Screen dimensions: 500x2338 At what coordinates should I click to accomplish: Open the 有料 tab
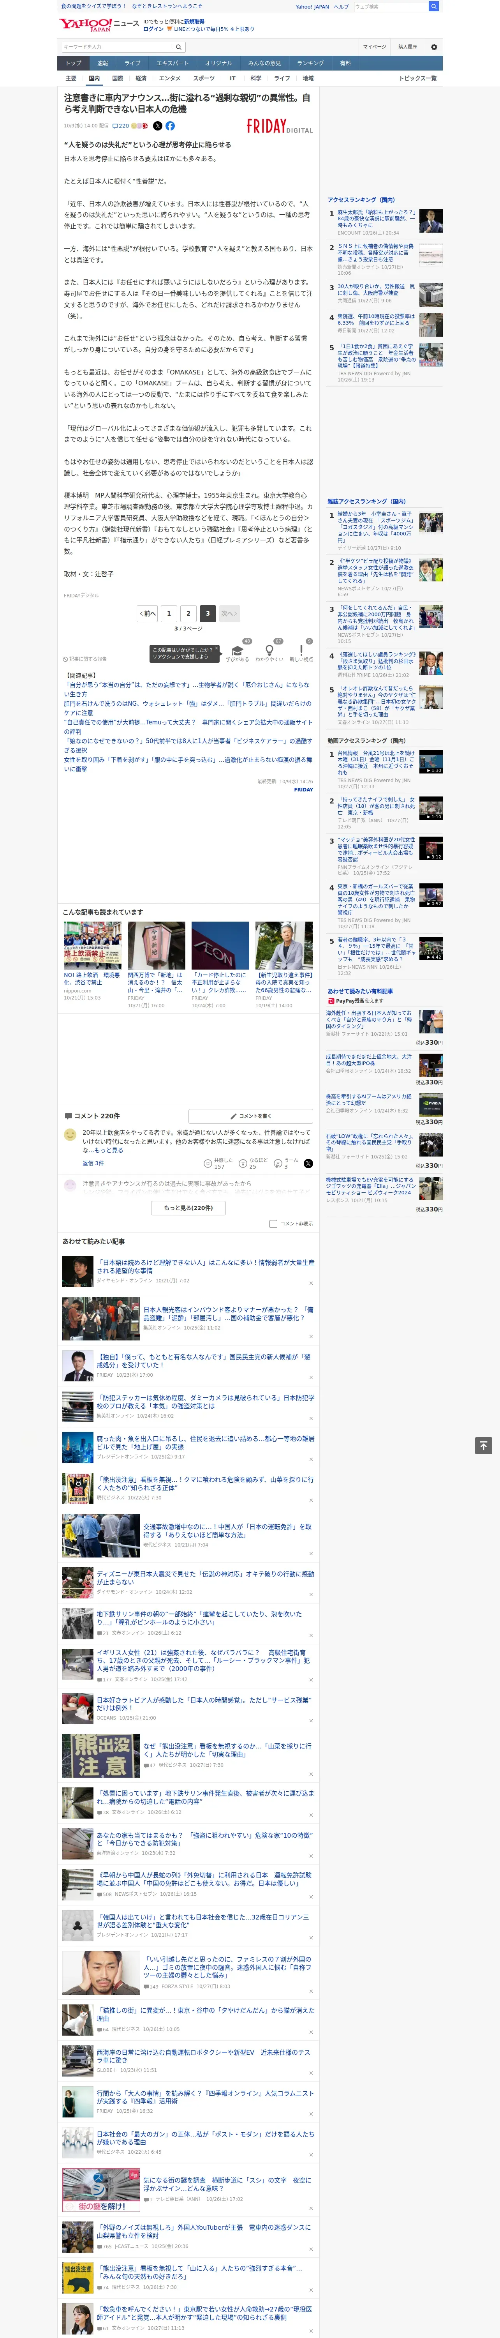(x=346, y=64)
